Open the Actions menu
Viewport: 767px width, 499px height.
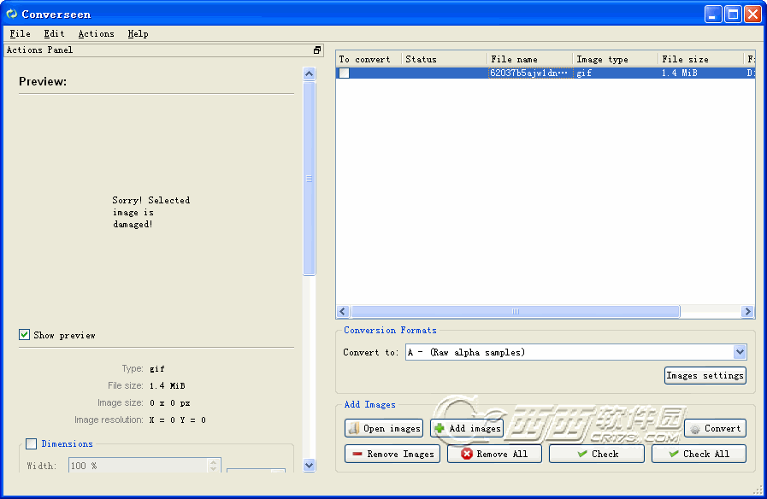pyautogui.click(x=96, y=34)
